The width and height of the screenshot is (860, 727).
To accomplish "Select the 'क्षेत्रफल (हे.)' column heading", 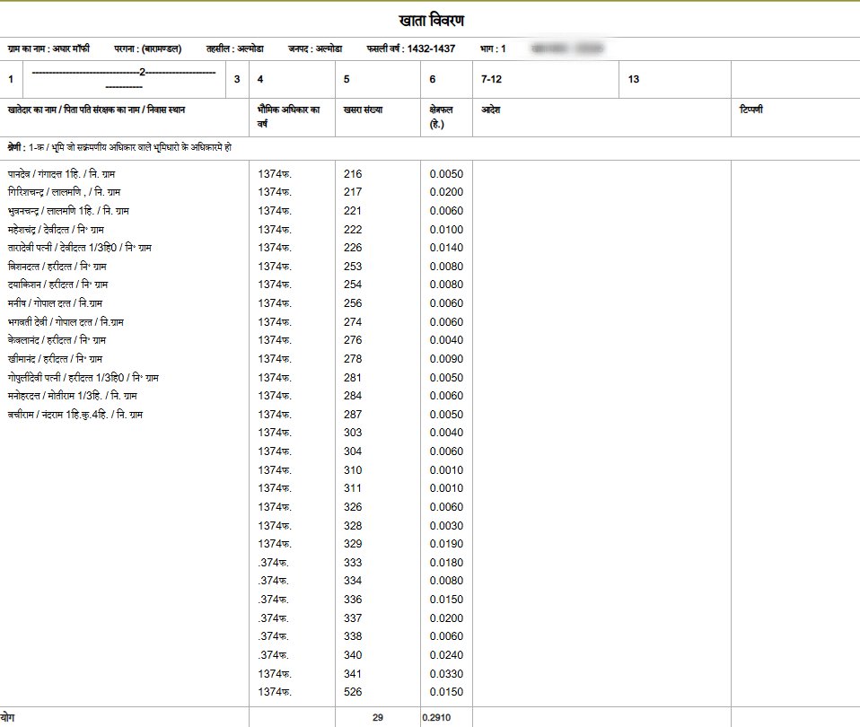I will [441, 117].
